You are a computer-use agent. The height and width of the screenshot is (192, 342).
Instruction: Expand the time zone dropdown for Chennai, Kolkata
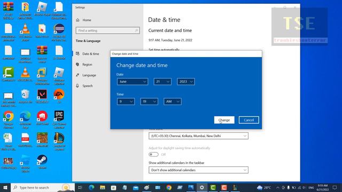[x=198, y=136]
